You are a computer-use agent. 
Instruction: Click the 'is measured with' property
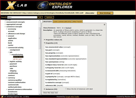[52, 71]
